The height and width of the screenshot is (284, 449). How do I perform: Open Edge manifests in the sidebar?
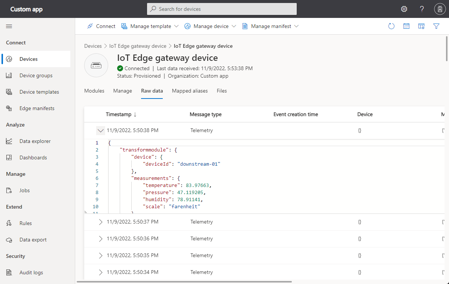click(35, 108)
